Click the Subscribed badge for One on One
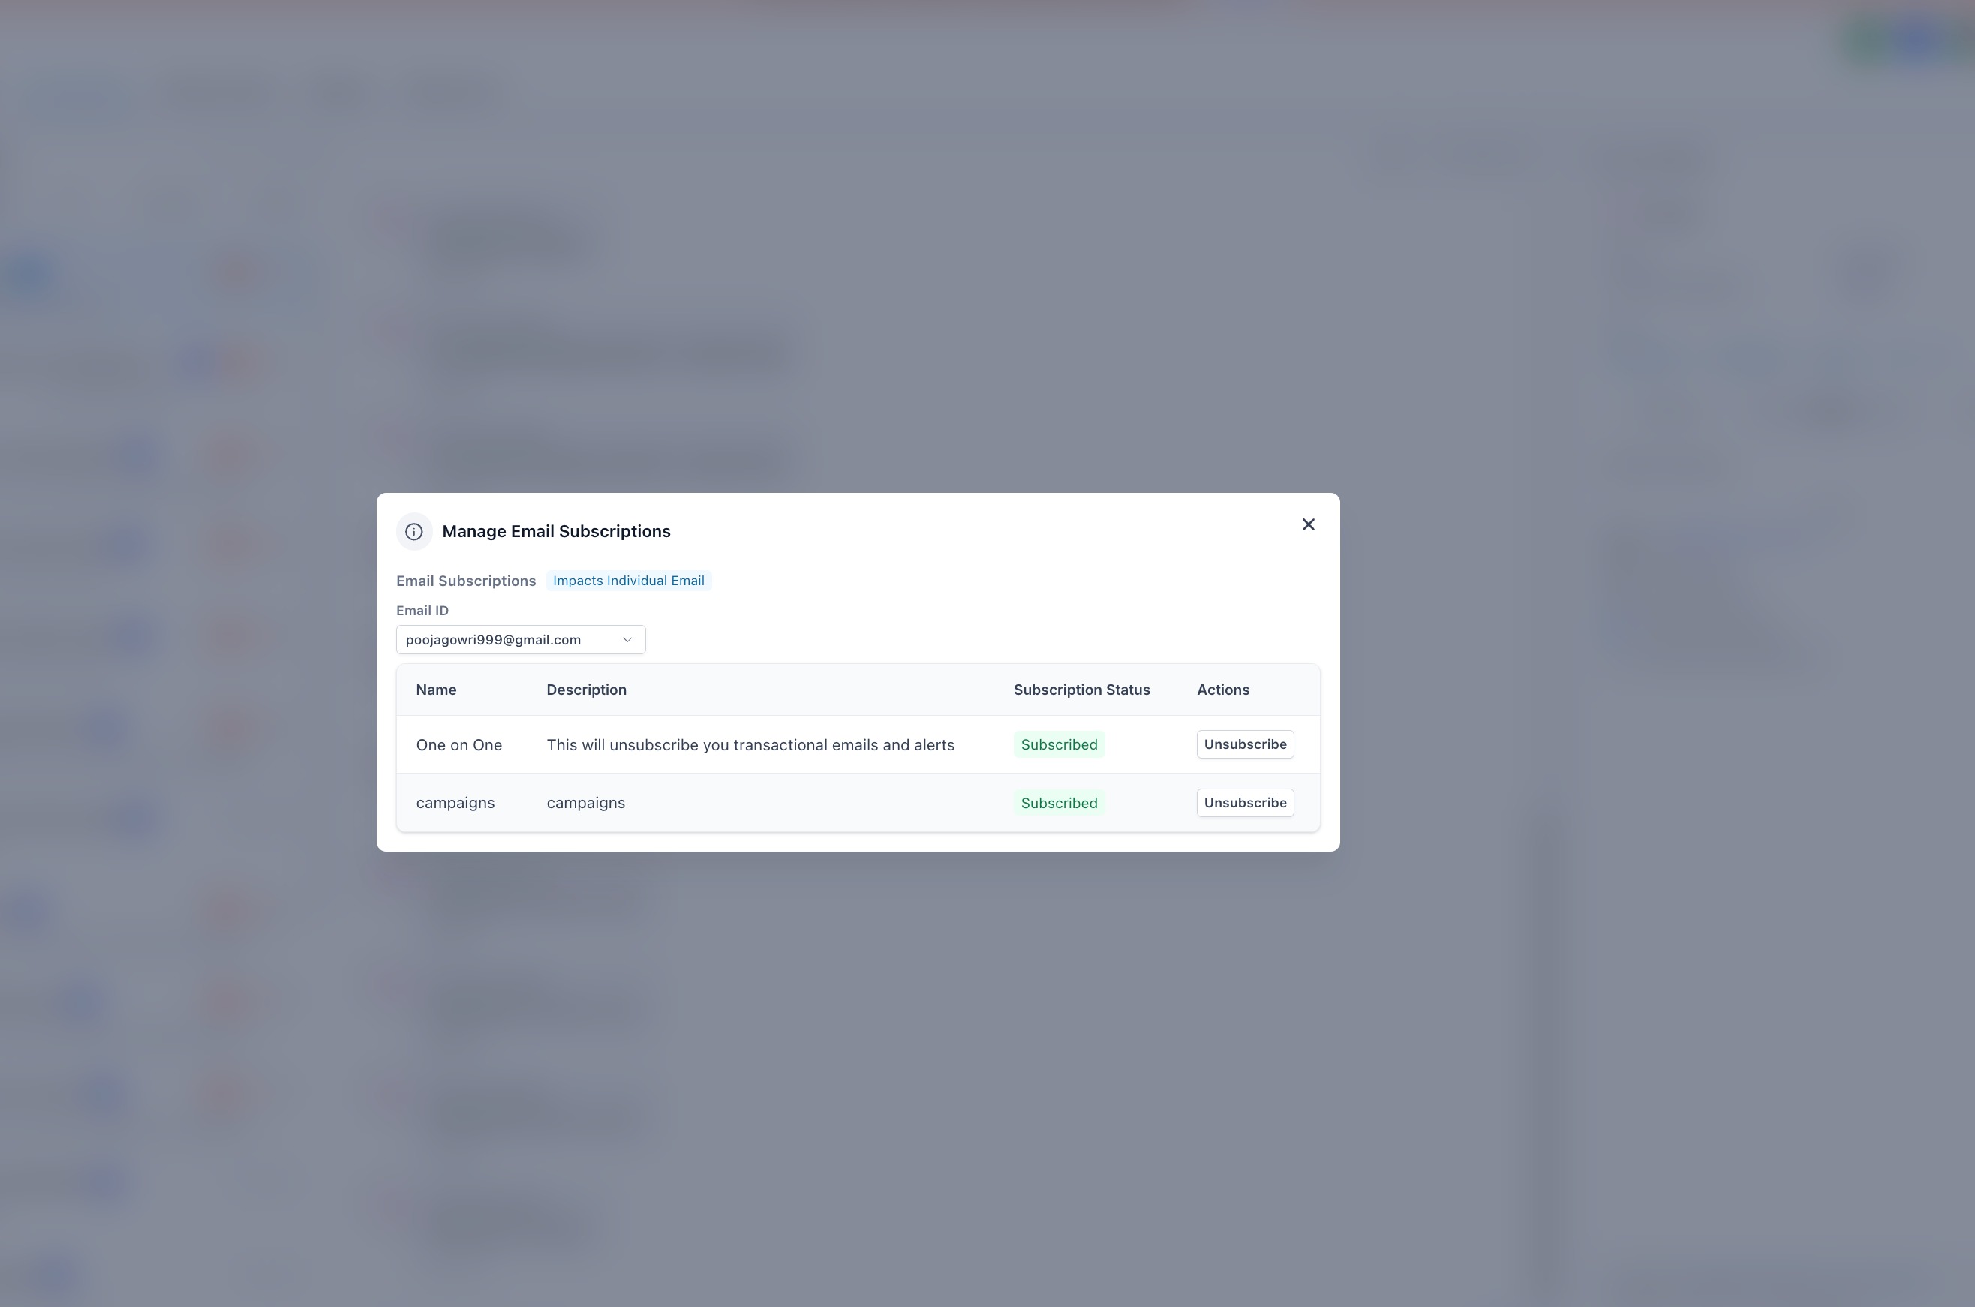The image size is (1975, 1307). (x=1058, y=745)
